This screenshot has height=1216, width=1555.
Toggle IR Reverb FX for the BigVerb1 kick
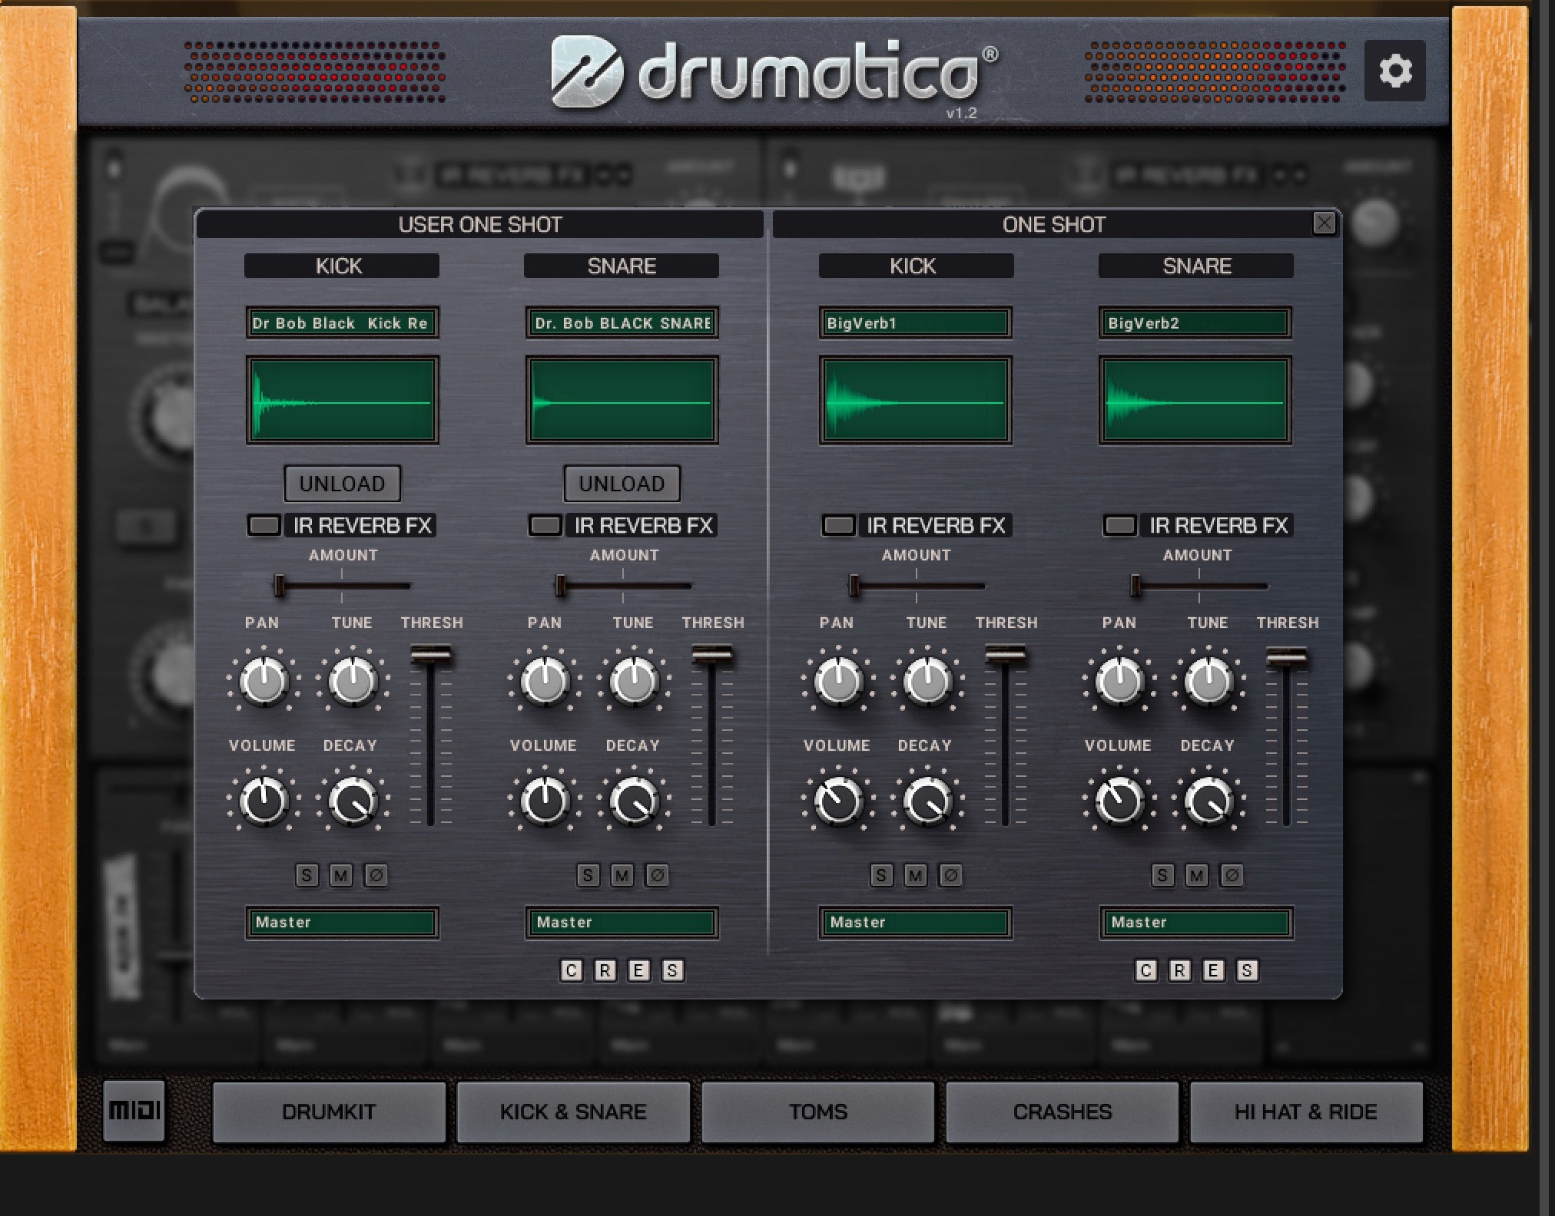pyautogui.click(x=838, y=526)
